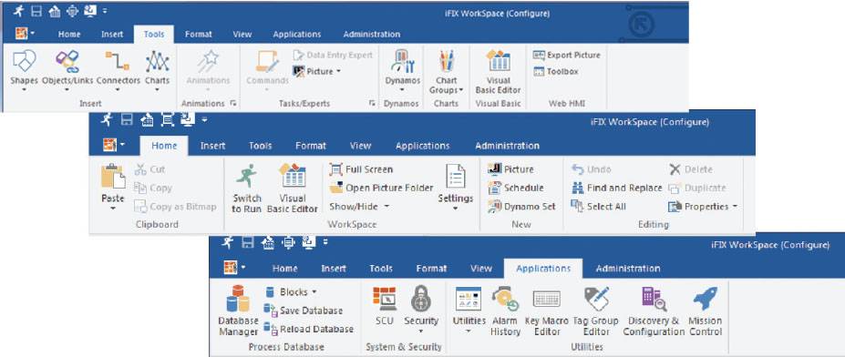Open Security in System & Security group
Image resolution: width=845 pixels, height=357 pixels.
click(421, 309)
